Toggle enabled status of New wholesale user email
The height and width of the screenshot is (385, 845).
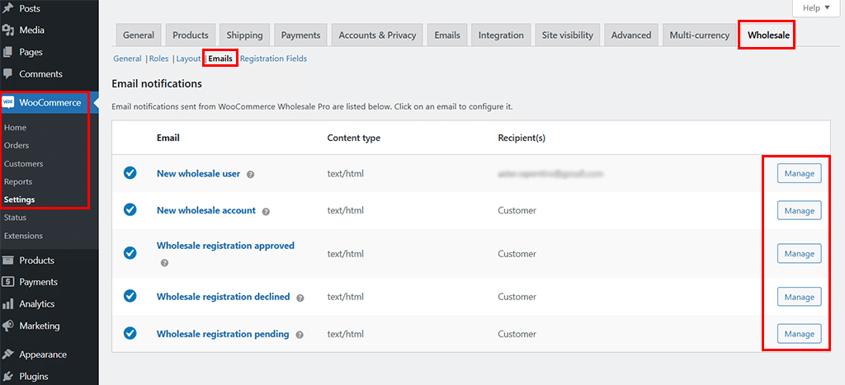(x=130, y=173)
